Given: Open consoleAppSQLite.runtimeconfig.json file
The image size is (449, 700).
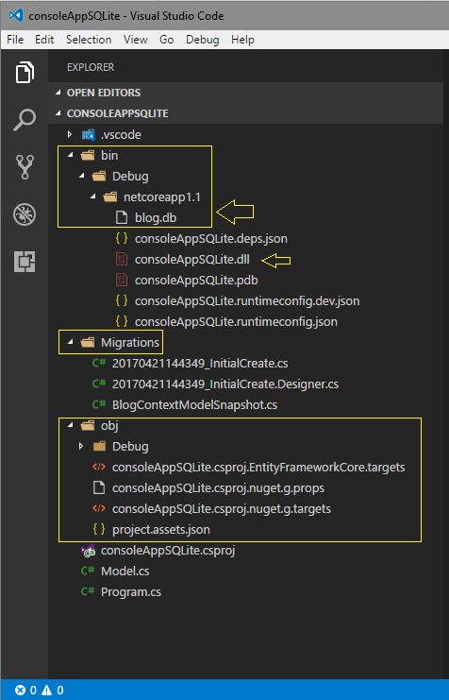Looking at the screenshot, I should pyautogui.click(x=236, y=321).
